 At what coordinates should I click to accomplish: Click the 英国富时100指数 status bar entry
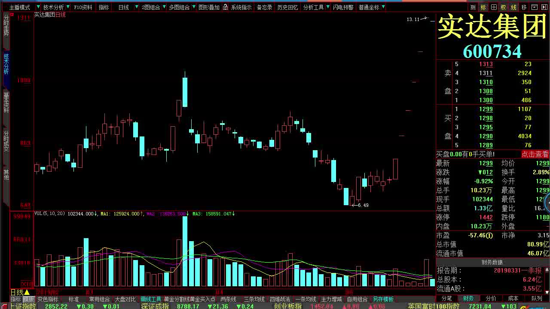(434, 306)
